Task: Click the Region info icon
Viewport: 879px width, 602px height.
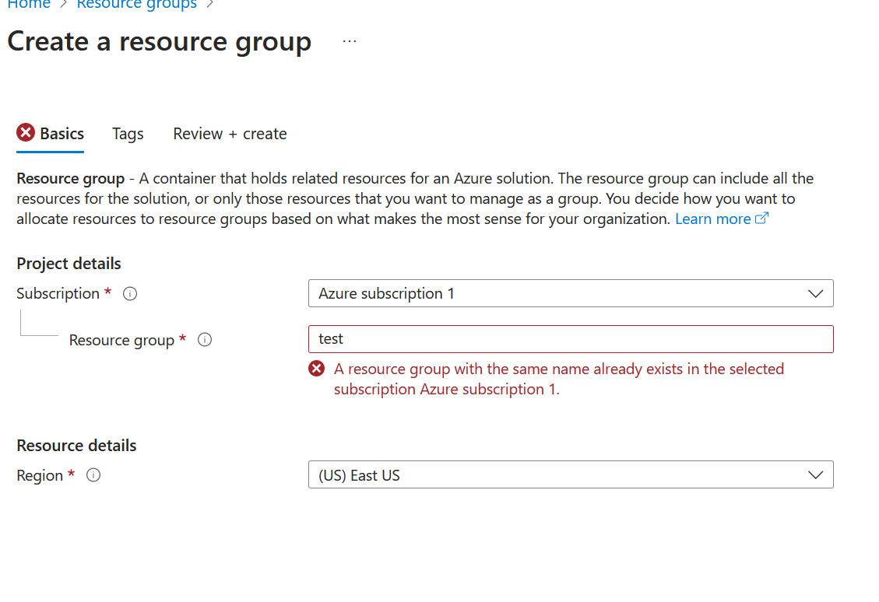Action: pyautogui.click(x=93, y=475)
